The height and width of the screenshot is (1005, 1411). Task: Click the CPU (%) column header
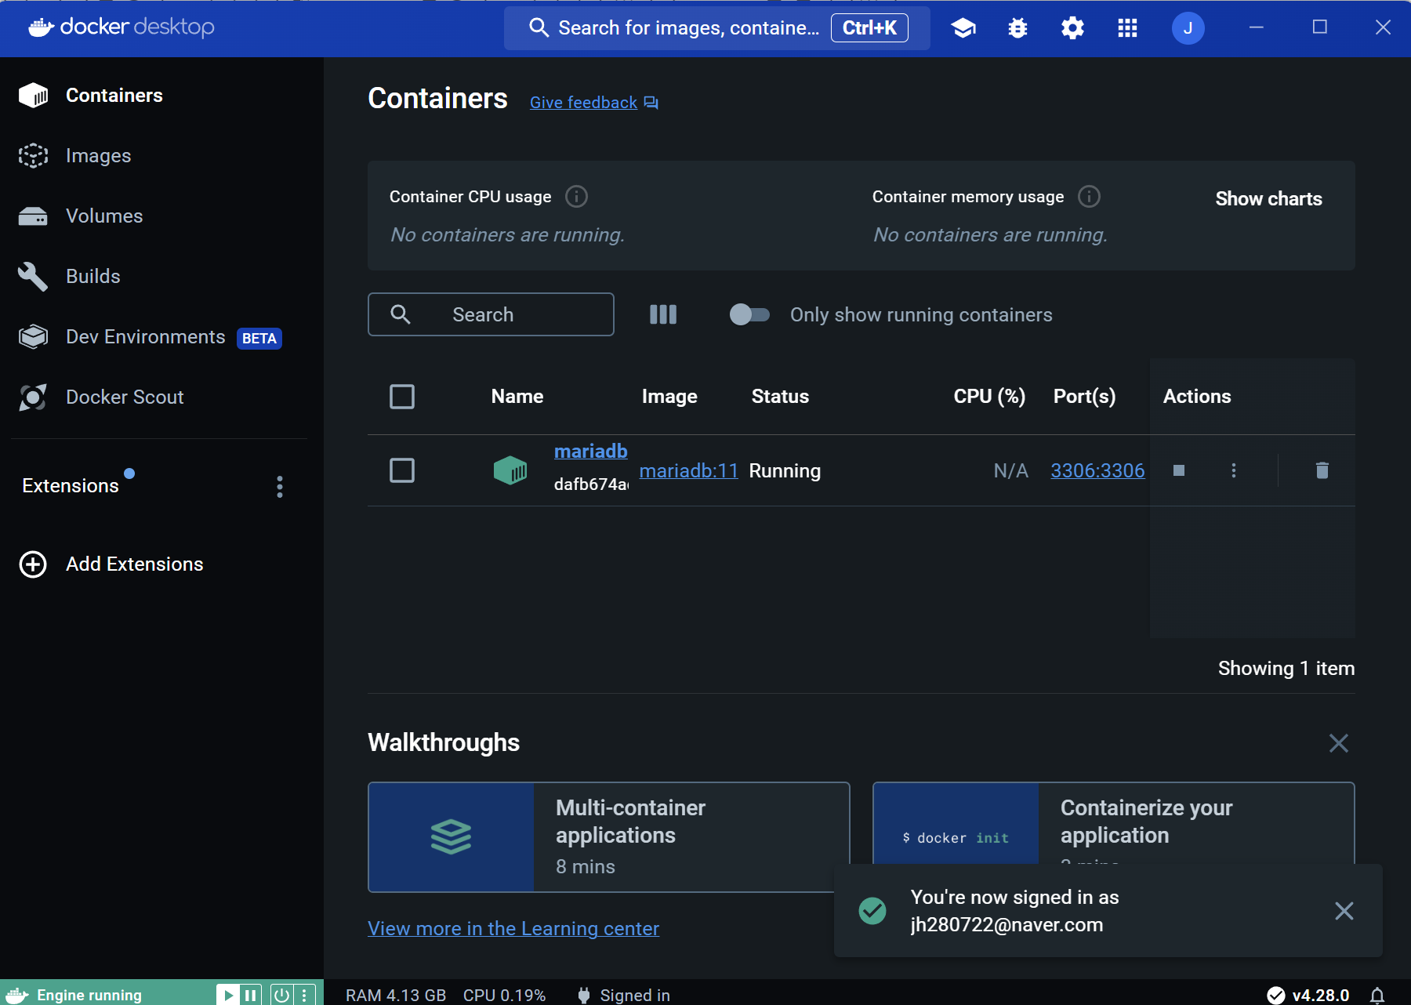point(989,397)
